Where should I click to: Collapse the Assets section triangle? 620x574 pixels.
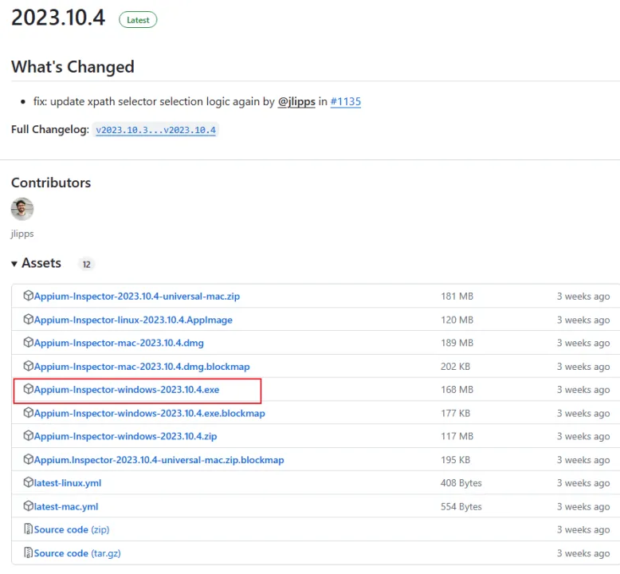(x=14, y=264)
